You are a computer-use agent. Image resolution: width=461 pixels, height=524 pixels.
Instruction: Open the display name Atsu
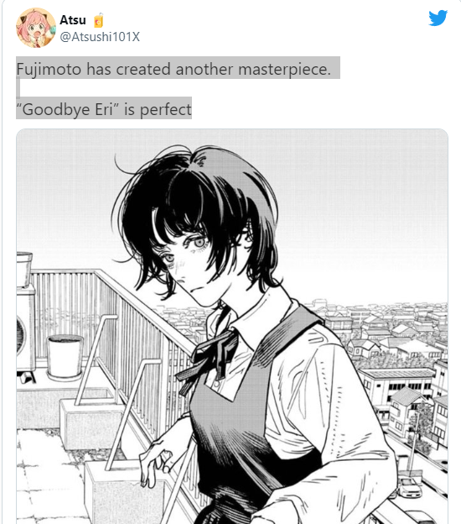coord(73,20)
